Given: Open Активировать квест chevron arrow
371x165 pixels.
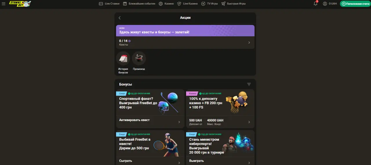Looking at the screenshot, I should pos(179,122).
